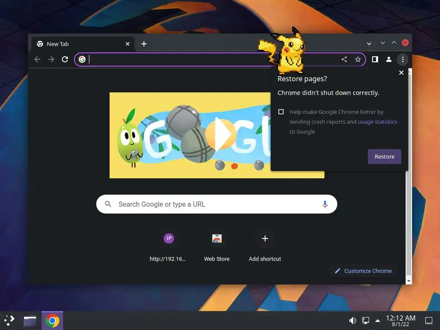The height and width of the screenshot is (330, 440).
Task: Click the Search Google or type a URL box
Action: pyautogui.click(x=217, y=204)
